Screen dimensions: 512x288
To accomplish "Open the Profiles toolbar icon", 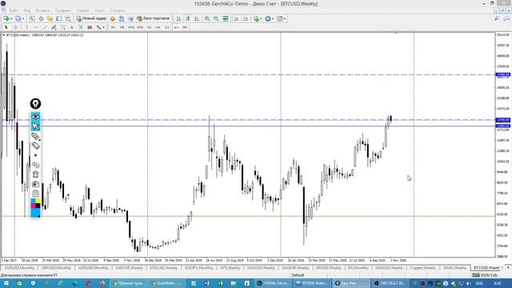I will coord(18,18).
